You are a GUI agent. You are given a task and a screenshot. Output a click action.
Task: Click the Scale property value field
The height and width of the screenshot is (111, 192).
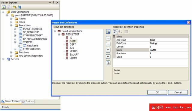tap(169, 57)
